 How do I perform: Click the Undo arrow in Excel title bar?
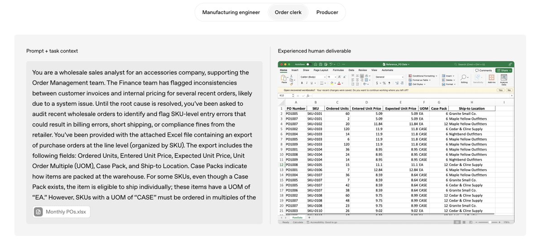pyautogui.click(x=331, y=64)
